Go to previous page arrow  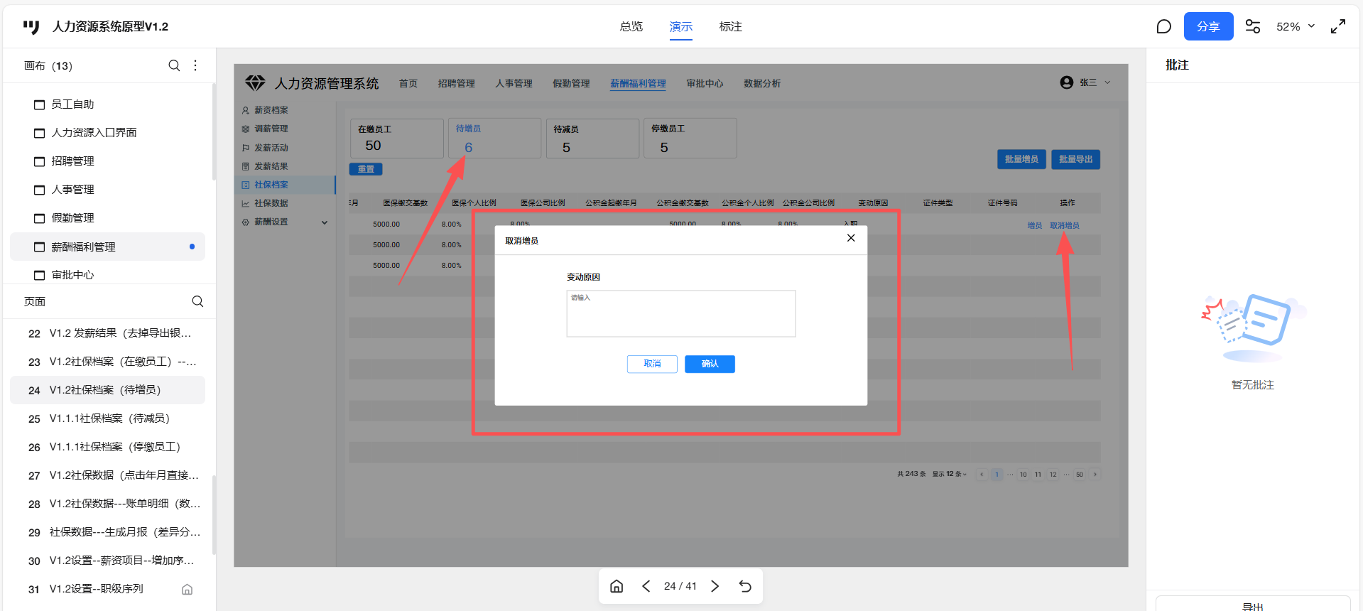[646, 586]
